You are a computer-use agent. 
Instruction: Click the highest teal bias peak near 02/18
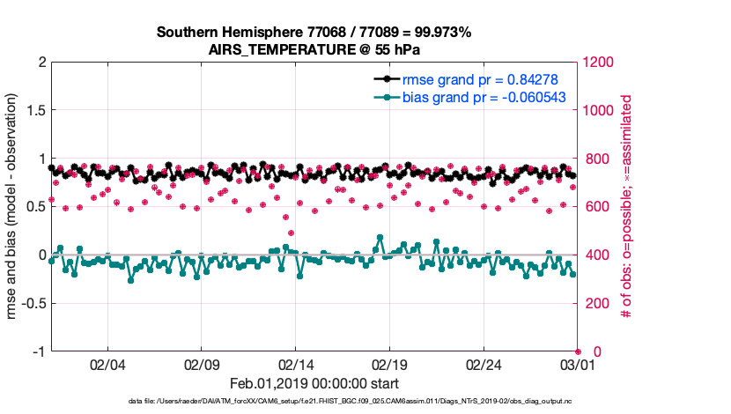380,238
